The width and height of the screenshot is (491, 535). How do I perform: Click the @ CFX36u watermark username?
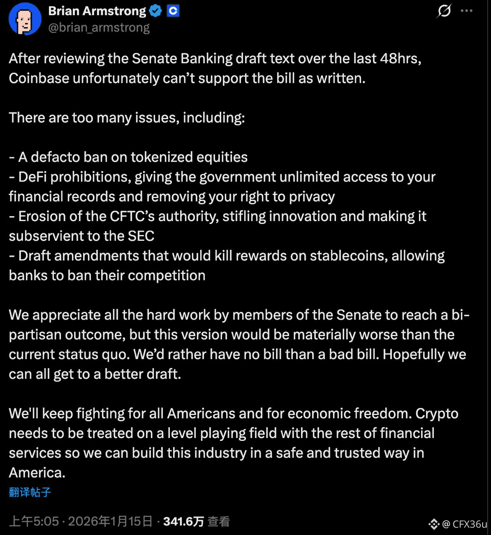(x=465, y=524)
